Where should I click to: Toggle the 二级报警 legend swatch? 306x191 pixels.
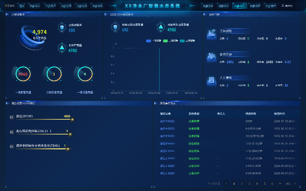(165, 41)
